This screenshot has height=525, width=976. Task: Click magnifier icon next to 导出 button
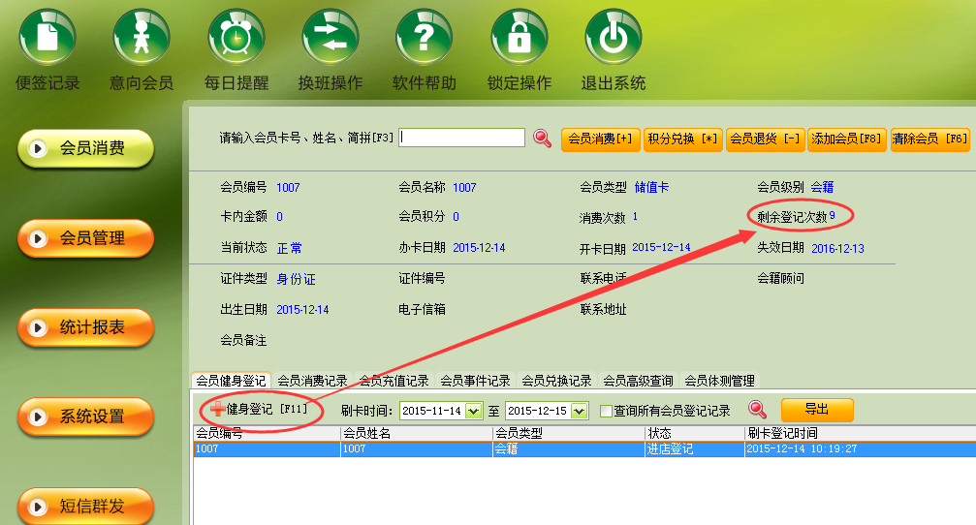click(x=758, y=411)
